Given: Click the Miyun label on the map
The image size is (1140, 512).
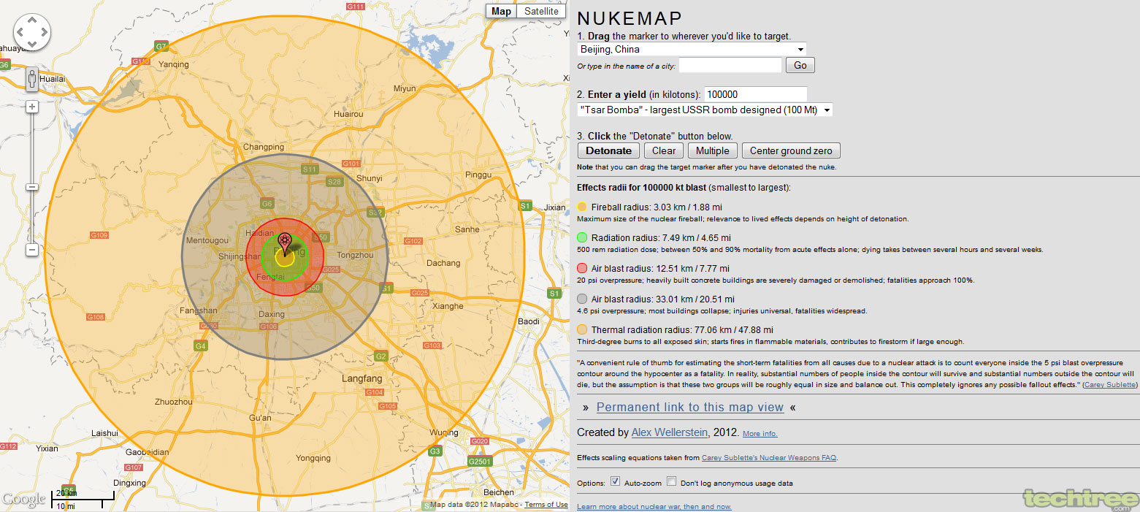Looking at the screenshot, I should [405, 88].
